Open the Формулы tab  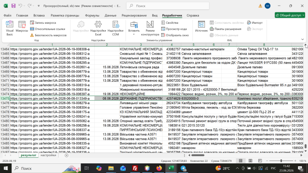coord(92,15)
